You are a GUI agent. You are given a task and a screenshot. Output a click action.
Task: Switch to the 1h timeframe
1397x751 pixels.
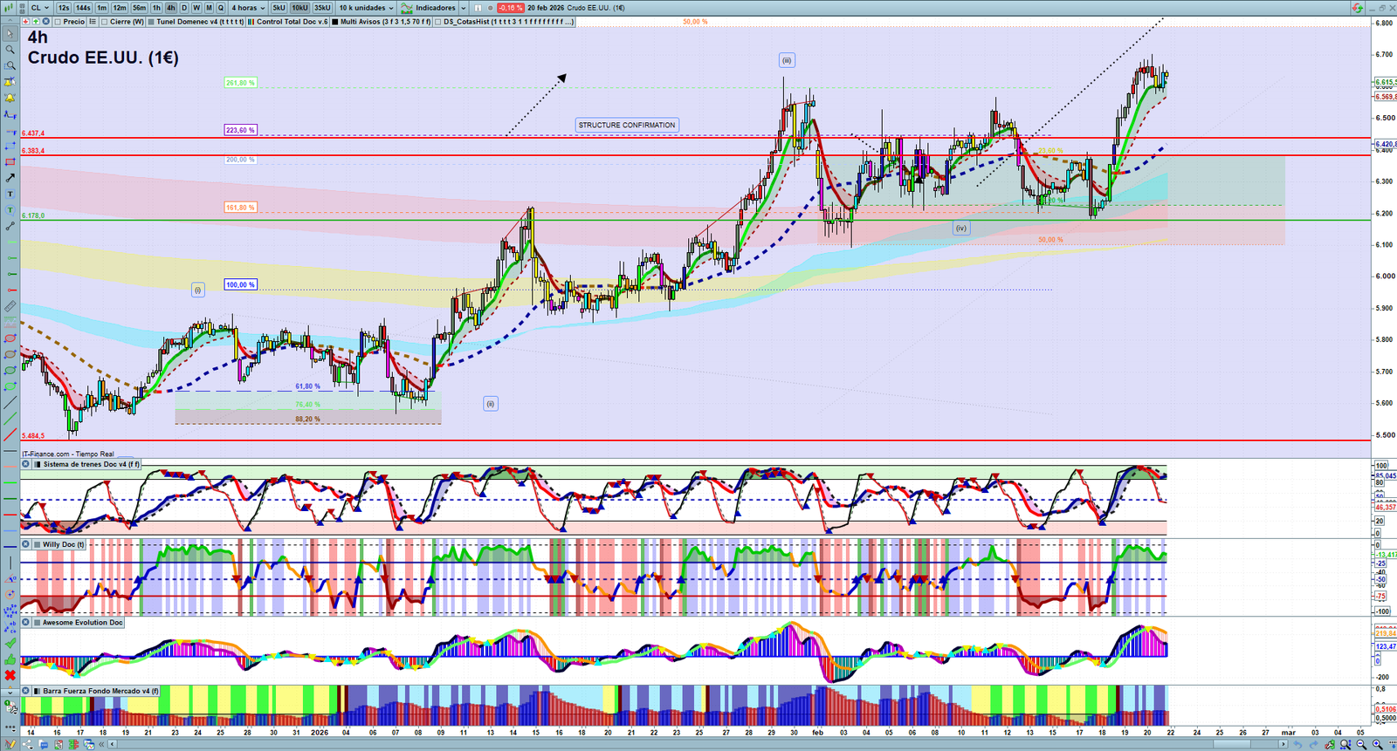[x=156, y=8]
